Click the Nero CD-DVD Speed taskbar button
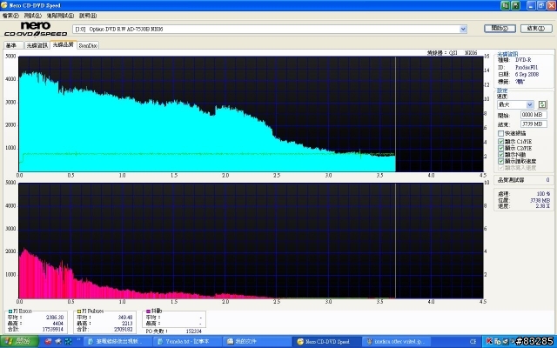Viewport: 557px width, 348px height. tap(327, 342)
